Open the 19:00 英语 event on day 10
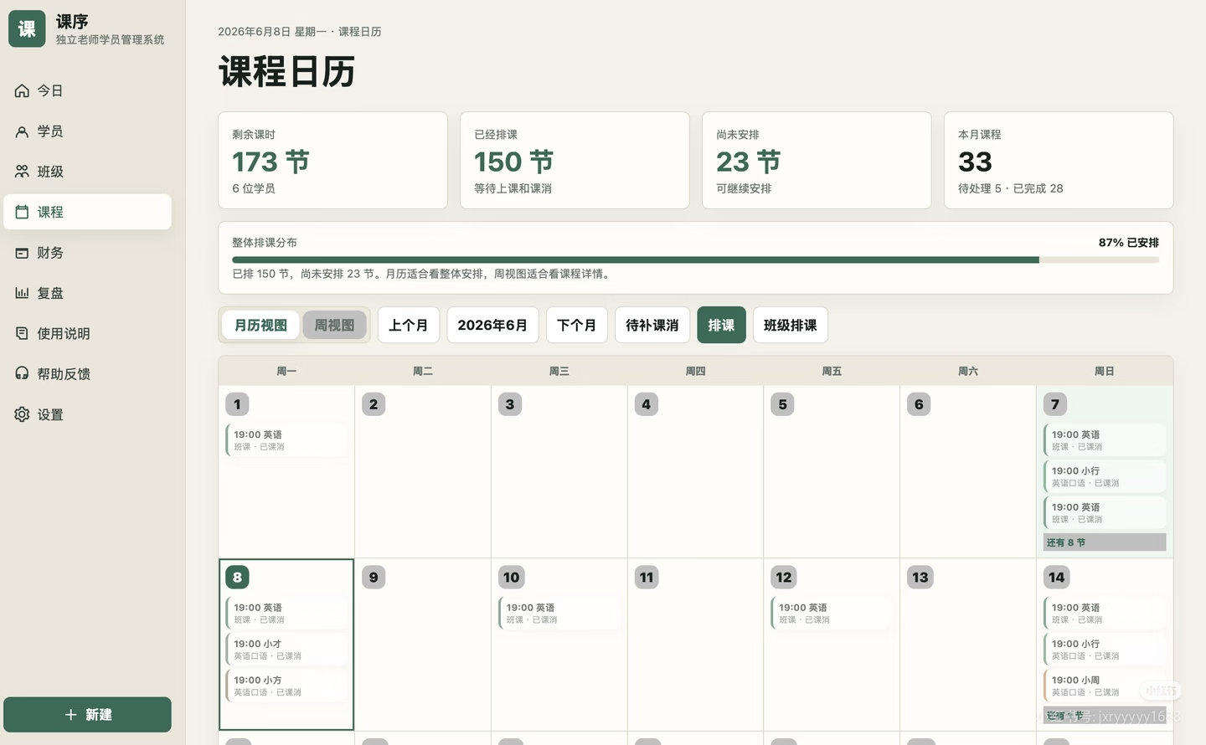 tap(559, 614)
